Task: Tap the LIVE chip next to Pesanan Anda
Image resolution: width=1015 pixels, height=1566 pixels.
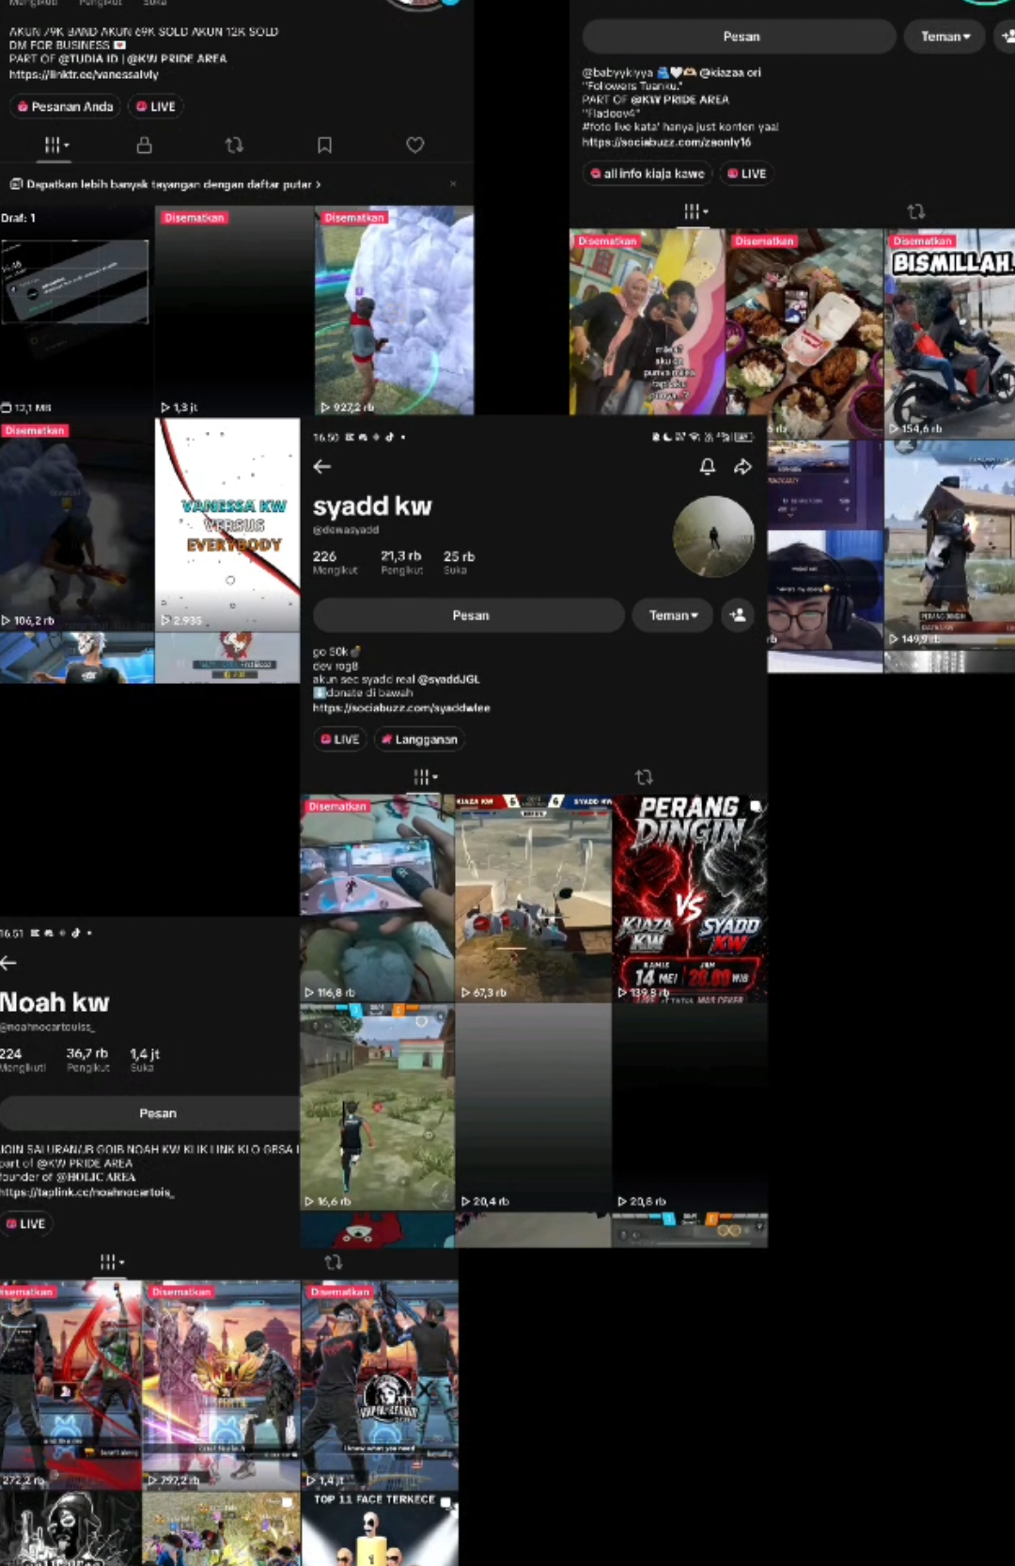Action: pos(156,106)
